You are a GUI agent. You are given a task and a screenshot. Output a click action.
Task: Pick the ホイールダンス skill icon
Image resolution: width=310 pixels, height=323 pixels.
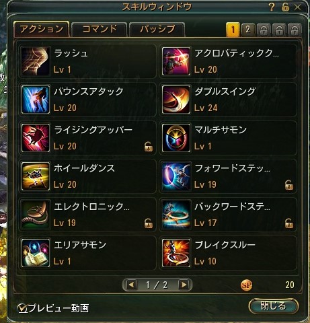[x=36, y=176]
